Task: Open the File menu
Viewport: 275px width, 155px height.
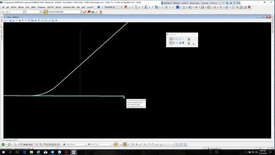Action: [3, 7]
